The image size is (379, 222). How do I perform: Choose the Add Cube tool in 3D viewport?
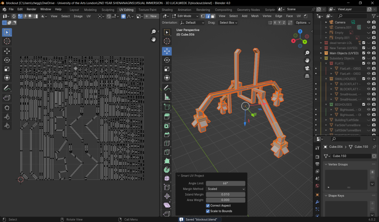167,107
